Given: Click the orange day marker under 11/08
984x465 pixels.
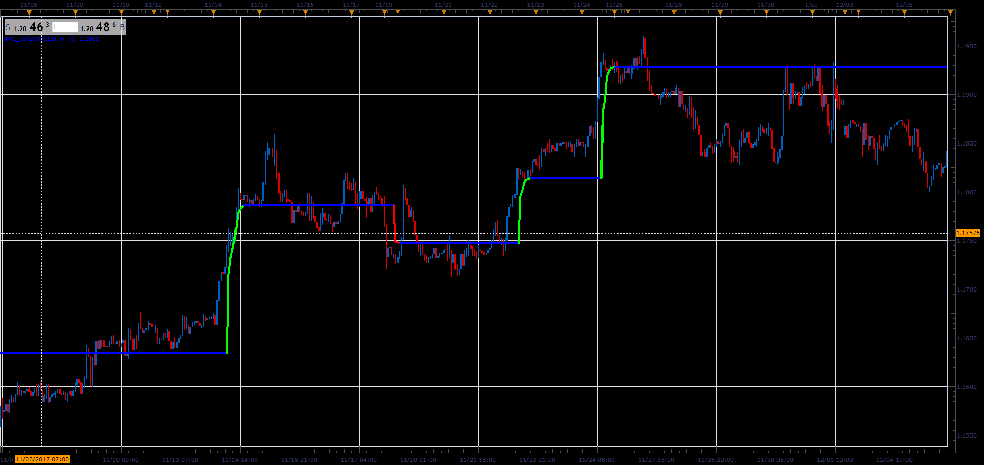Looking at the screenshot, I should pyautogui.click(x=29, y=13).
